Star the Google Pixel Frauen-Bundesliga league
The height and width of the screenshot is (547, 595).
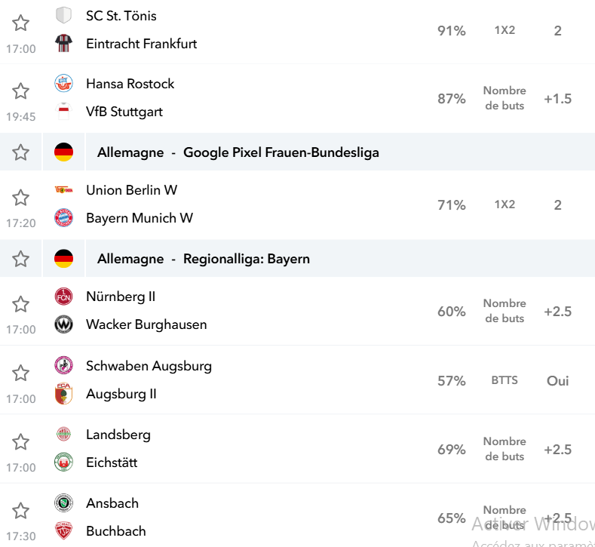point(20,152)
